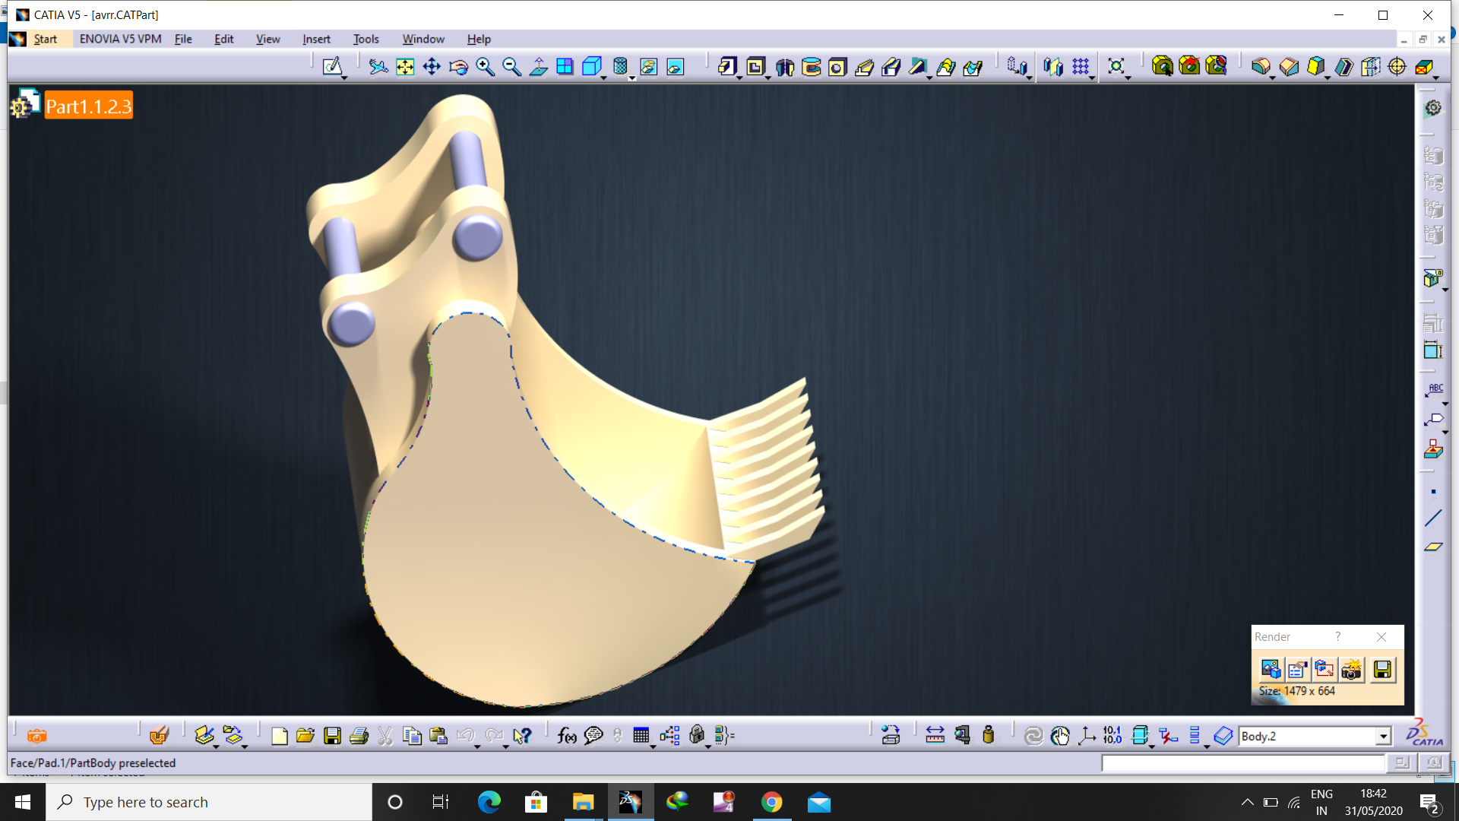The width and height of the screenshot is (1459, 821).
Task: Click the Fit All In view icon
Action: click(x=405, y=67)
